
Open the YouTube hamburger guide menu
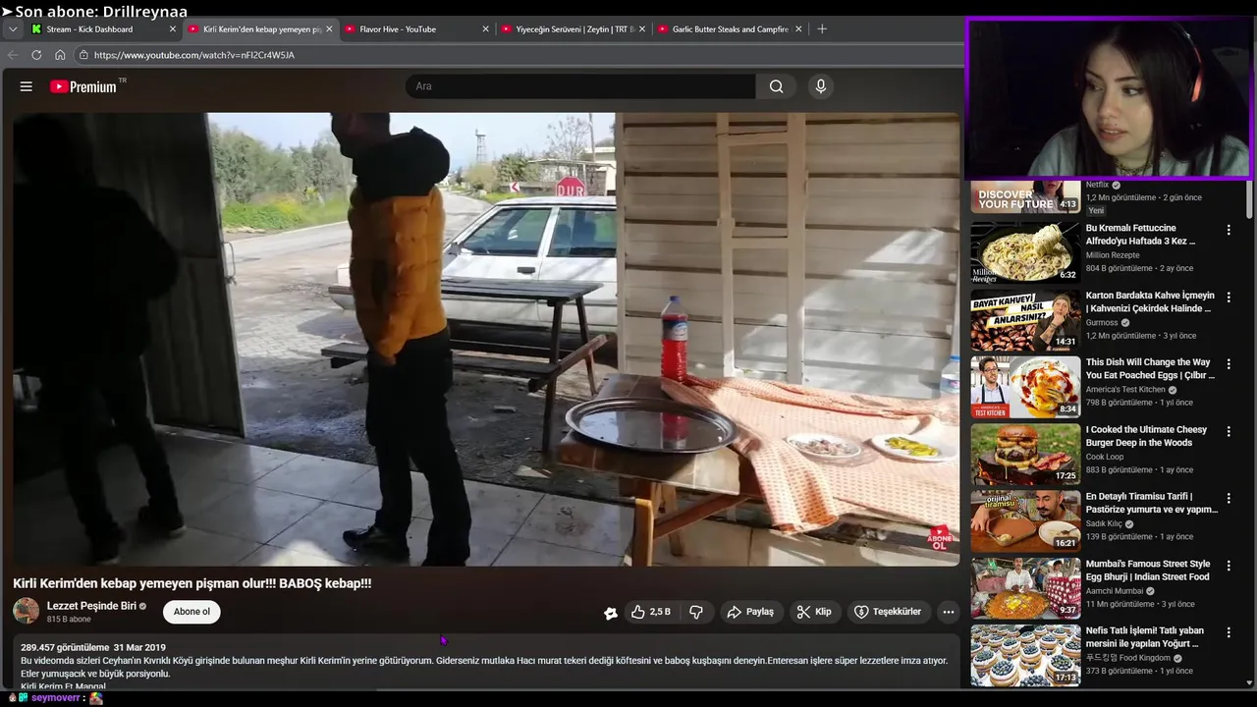coord(27,86)
